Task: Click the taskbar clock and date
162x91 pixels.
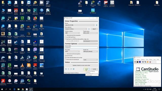Action: click(155, 89)
